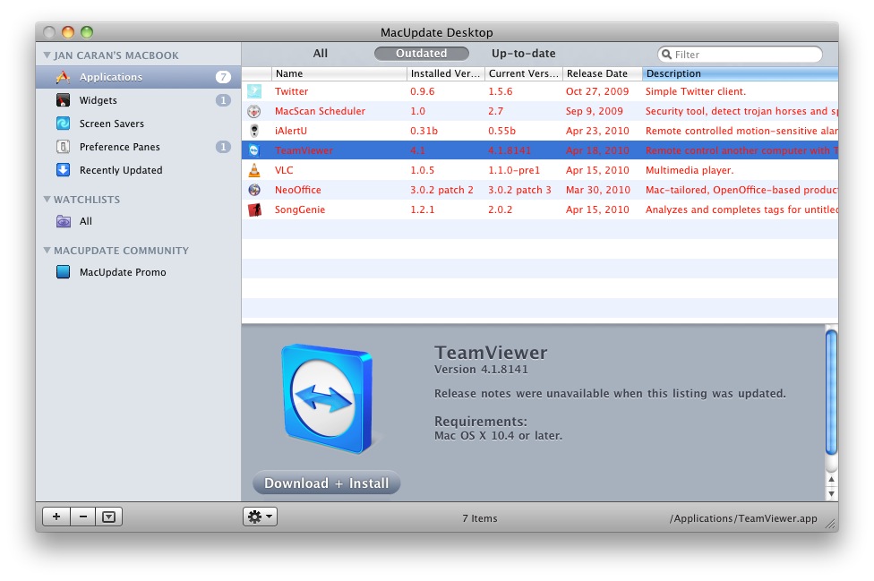Click the Screen Savers swirl icon

63,124
